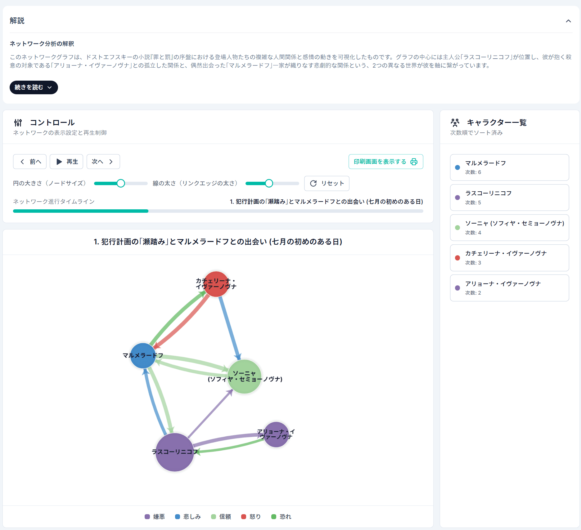The image size is (581, 530).
Task: Collapse the 解説 section chevron
Action: point(568,21)
